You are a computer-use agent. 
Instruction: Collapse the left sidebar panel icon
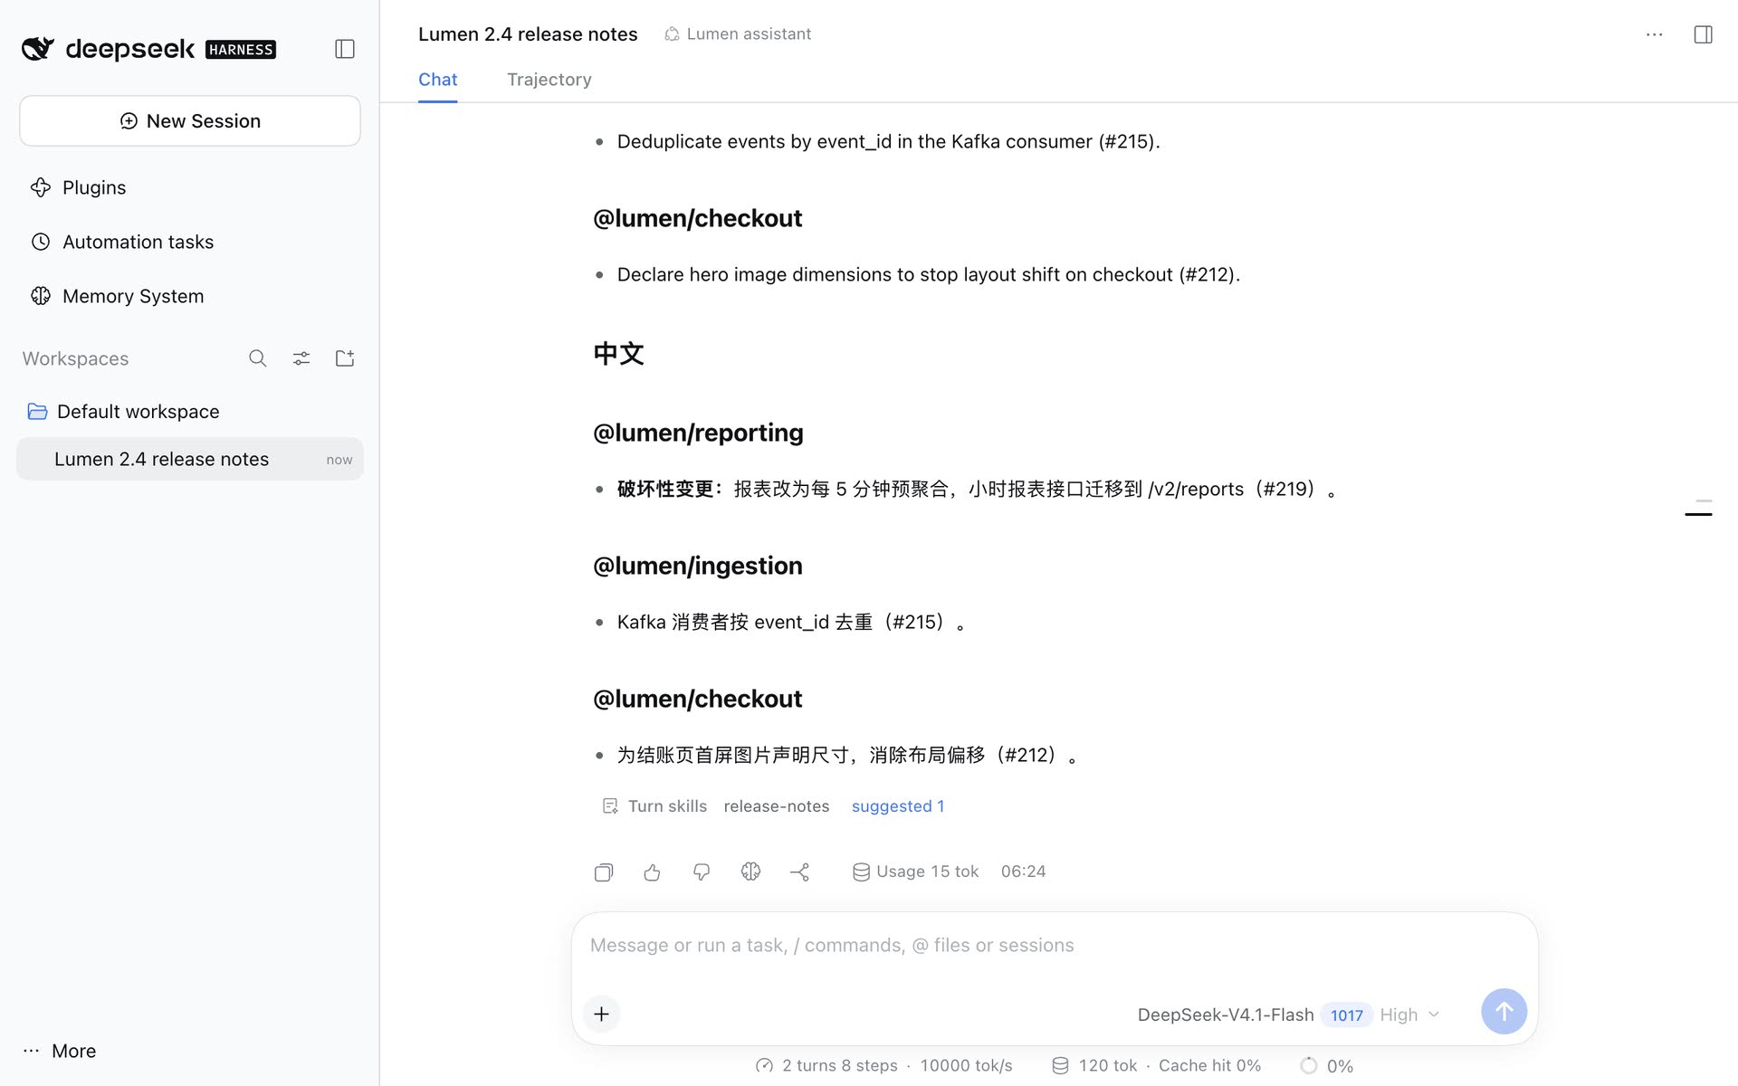point(345,49)
